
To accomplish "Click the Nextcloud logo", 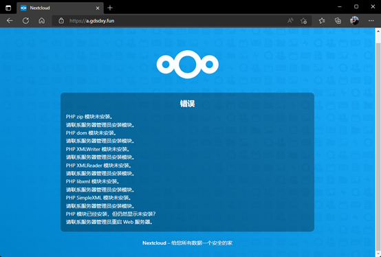I will click(188, 65).
